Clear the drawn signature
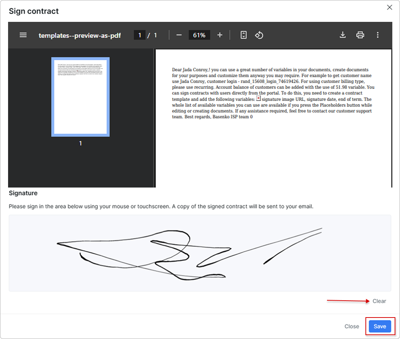Viewport: 400px width, 339px height. coord(379,301)
